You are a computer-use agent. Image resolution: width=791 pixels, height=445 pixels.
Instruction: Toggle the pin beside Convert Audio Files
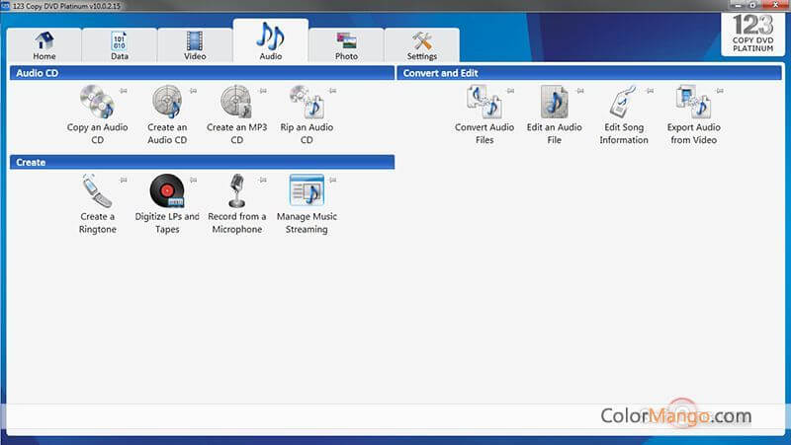(x=509, y=91)
